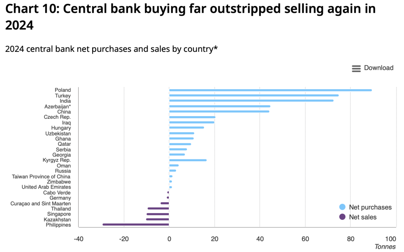Select the Poland net purchases bar
This screenshot has height=252, width=404.
pos(270,90)
